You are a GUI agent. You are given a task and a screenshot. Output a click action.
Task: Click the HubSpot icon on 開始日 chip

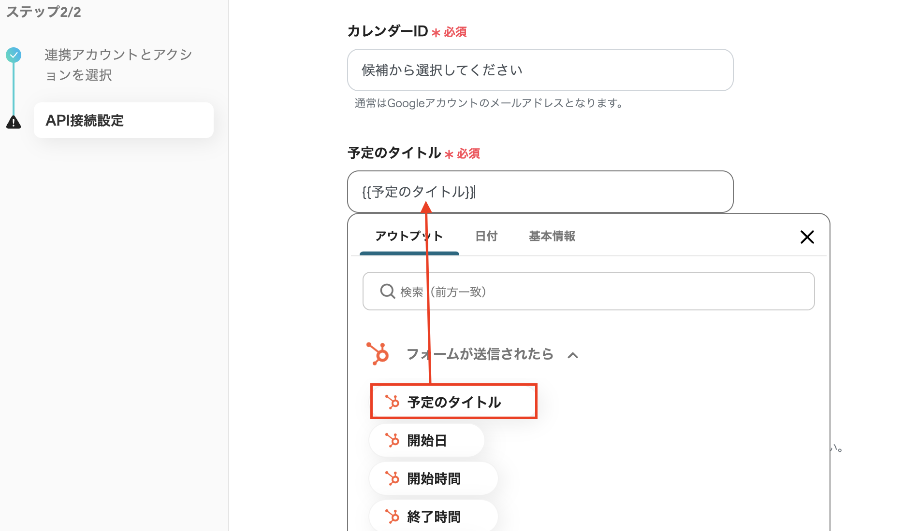click(x=392, y=440)
